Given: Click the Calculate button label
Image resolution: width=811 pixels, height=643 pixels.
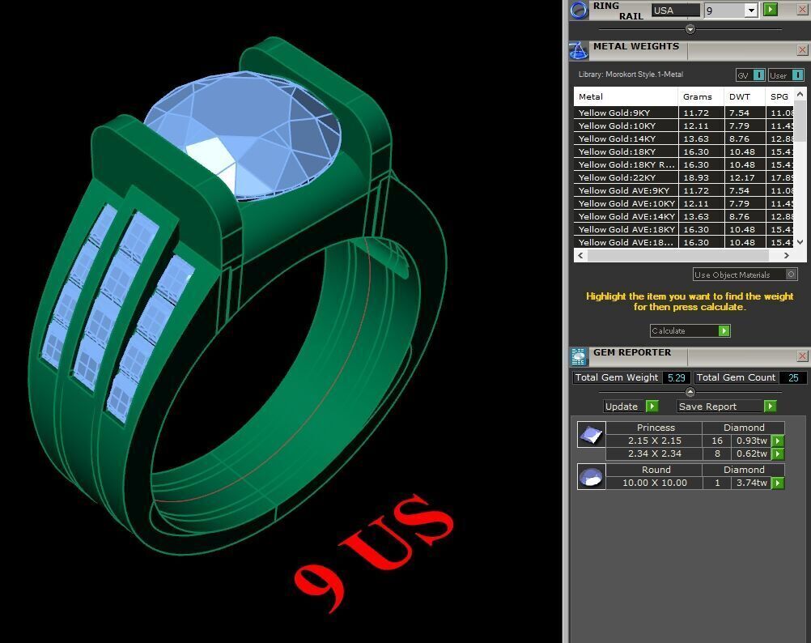Looking at the screenshot, I should click(x=669, y=330).
